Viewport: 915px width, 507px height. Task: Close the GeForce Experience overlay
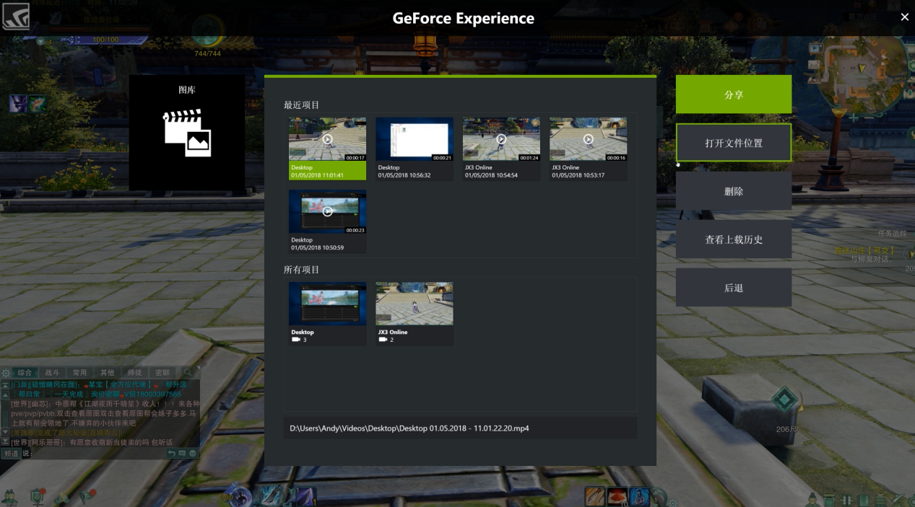(904, 17)
